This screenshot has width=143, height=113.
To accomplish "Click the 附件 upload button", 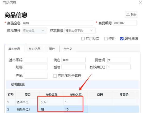I will coord(131,15).
